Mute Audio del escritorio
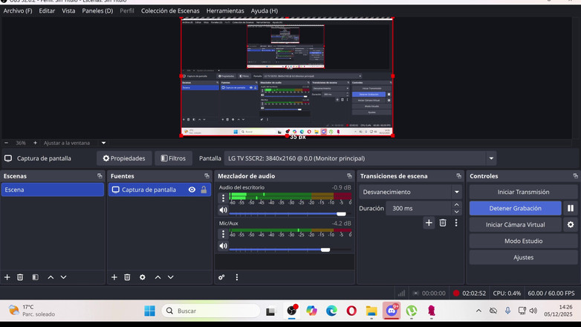 tap(223, 210)
